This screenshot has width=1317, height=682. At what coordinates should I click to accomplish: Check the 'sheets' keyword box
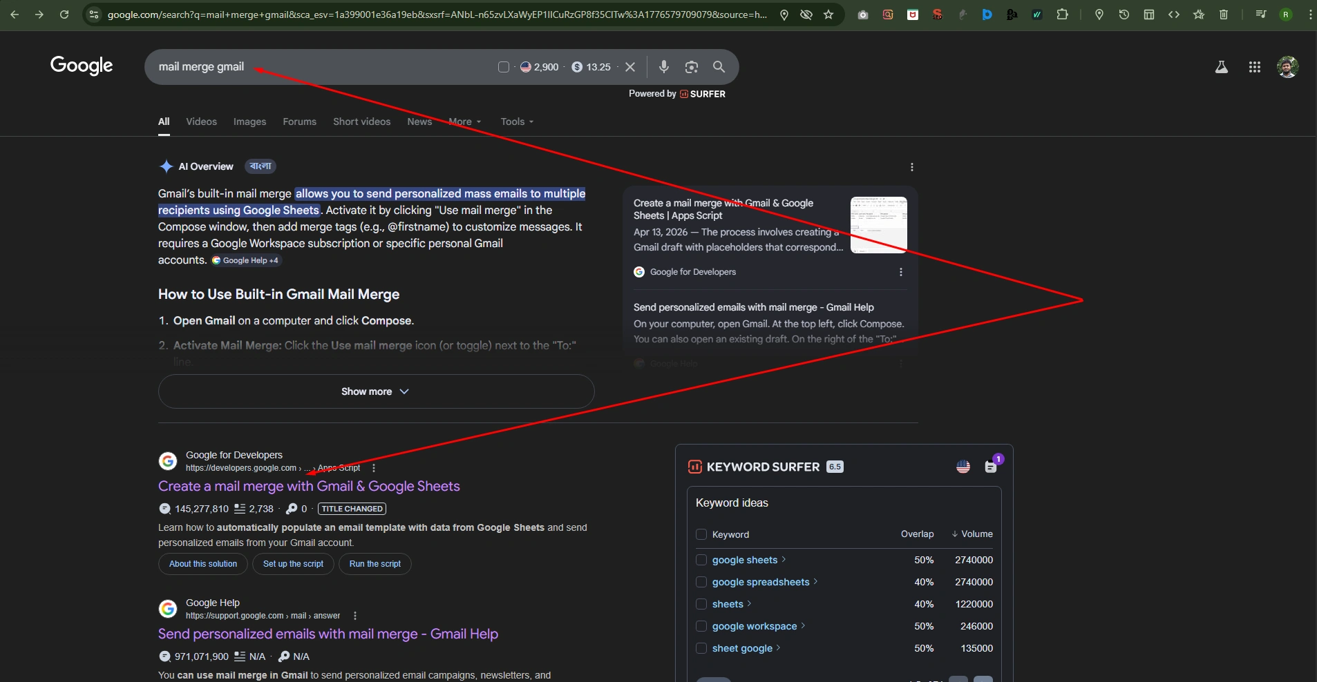click(x=701, y=604)
